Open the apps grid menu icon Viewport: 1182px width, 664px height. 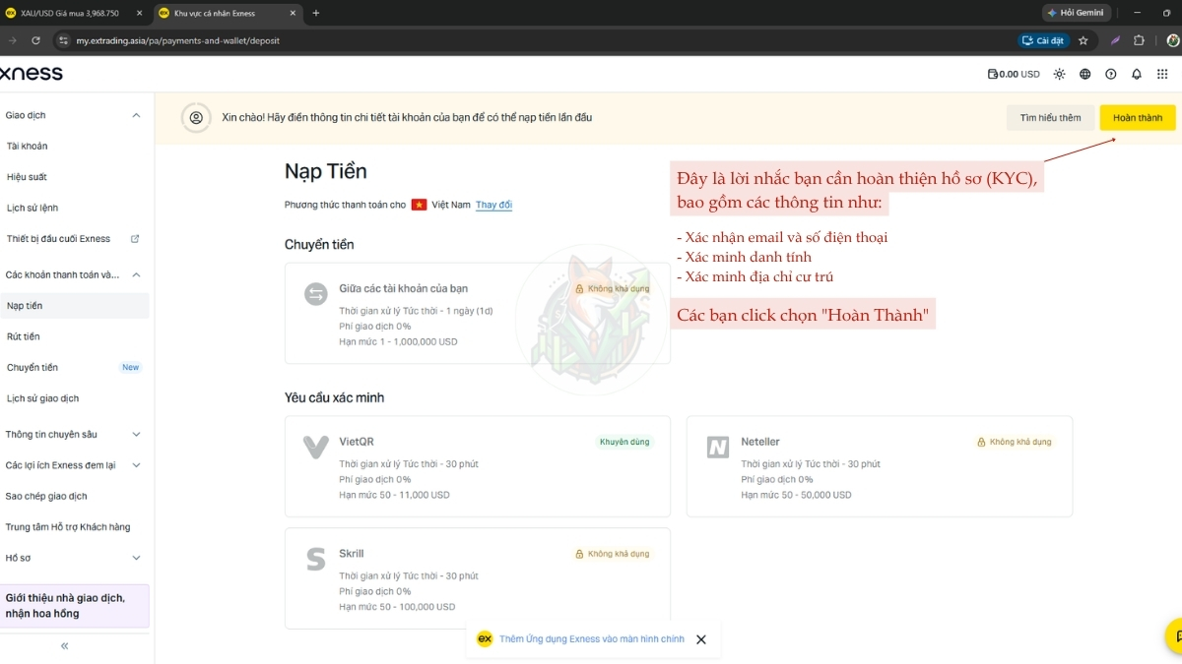tap(1162, 74)
